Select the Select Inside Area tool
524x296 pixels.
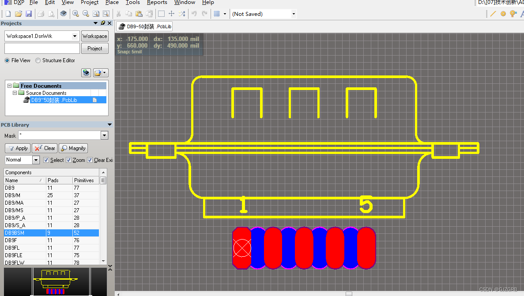(161, 14)
